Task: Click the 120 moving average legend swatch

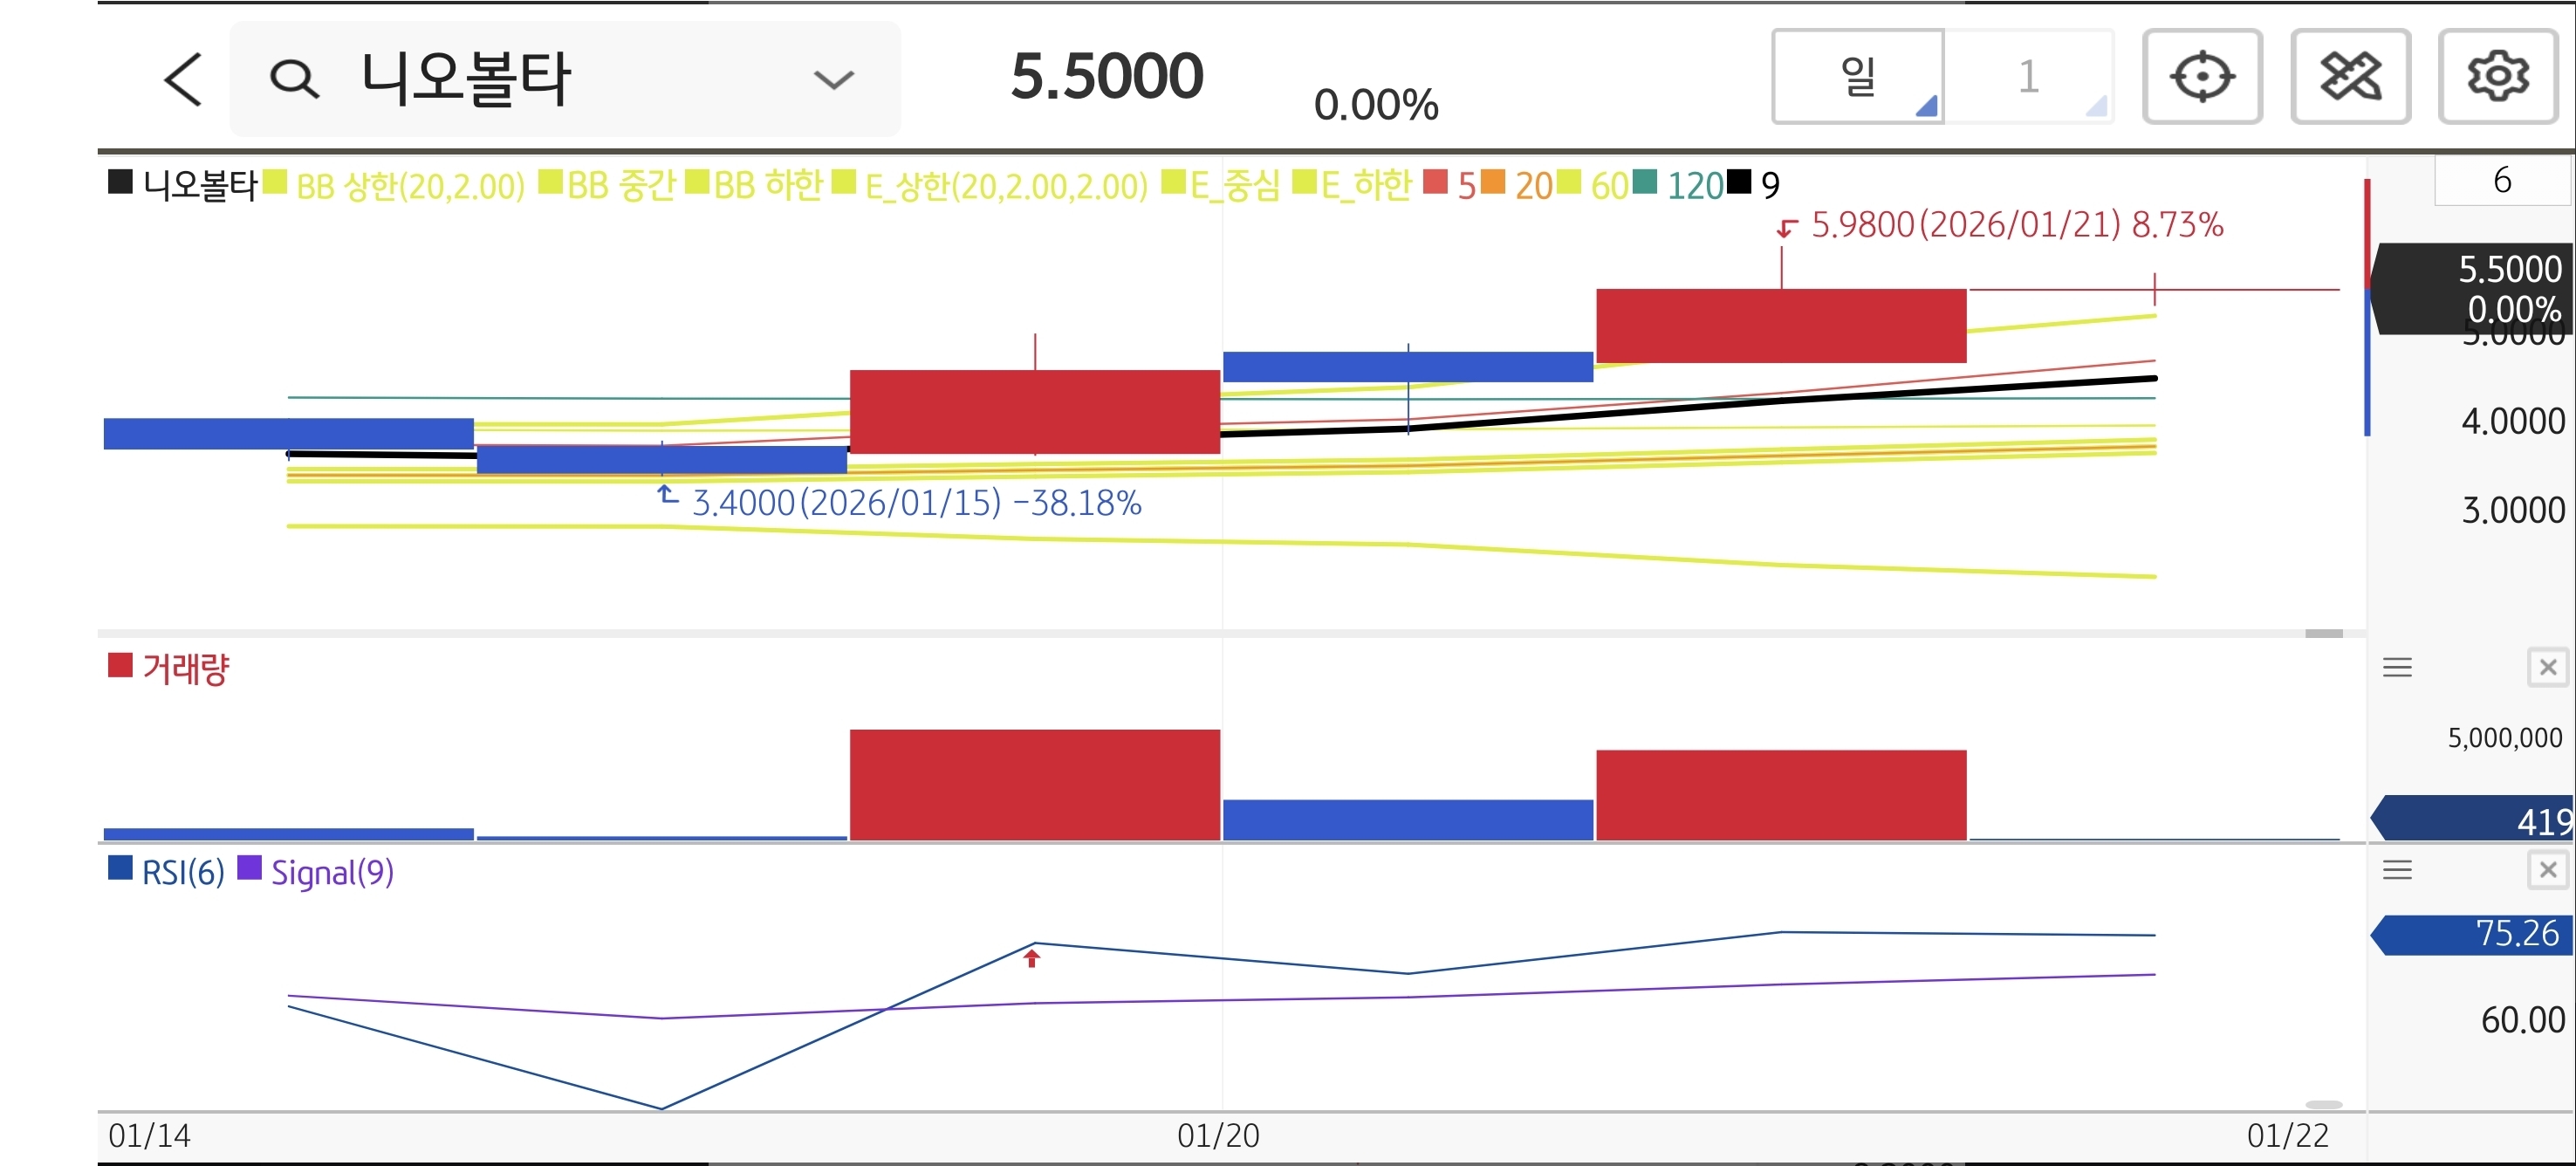Action: pos(1645,182)
